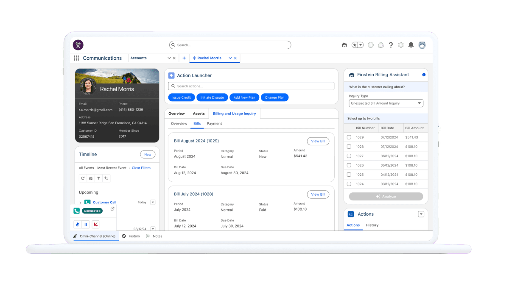Open Setup gear icon
509x286 pixels.
401,45
